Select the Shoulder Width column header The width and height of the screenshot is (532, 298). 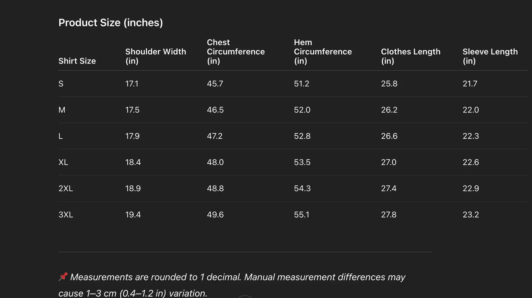pyautogui.click(x=155, y=56)
